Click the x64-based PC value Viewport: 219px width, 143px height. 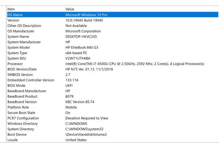coord(76,53)
